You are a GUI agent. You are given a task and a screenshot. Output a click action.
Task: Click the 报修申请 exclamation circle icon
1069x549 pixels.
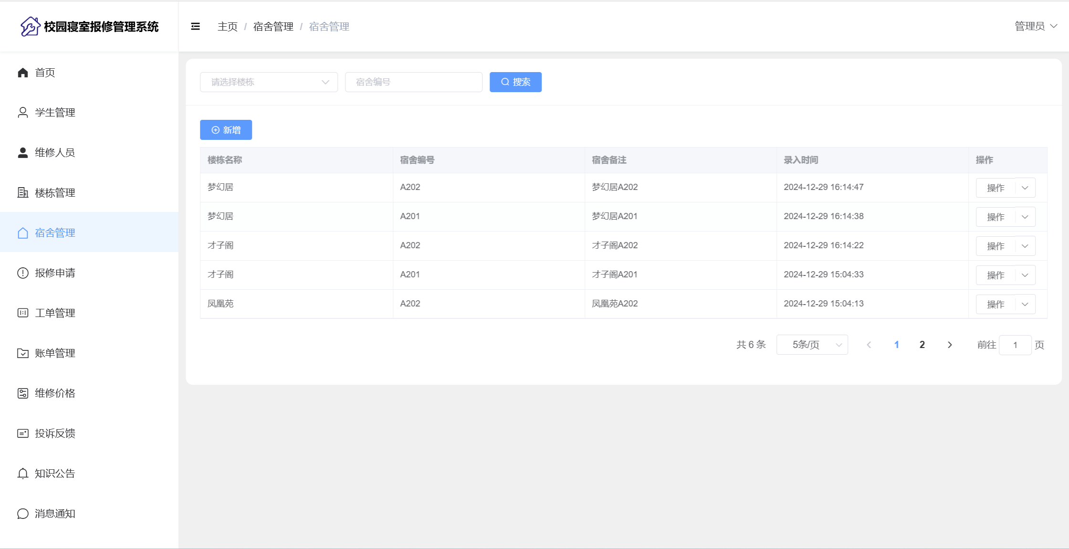click(x=23, y=273)
